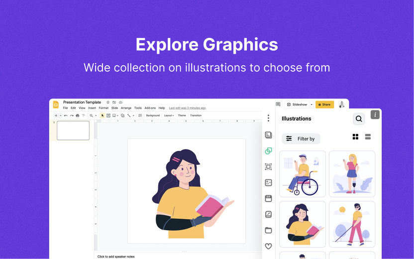
Task: Click the info icon button
Action: [x=375, y=115]
